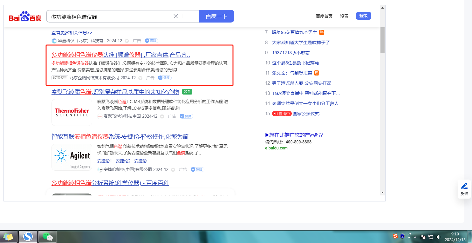Click the volume speaker tray icon
This screenshot has width=472, height=243.
pyautogui.click(x=438, y=237)
